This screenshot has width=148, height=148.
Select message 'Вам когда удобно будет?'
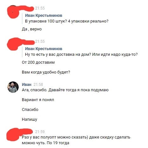point(46,72)
